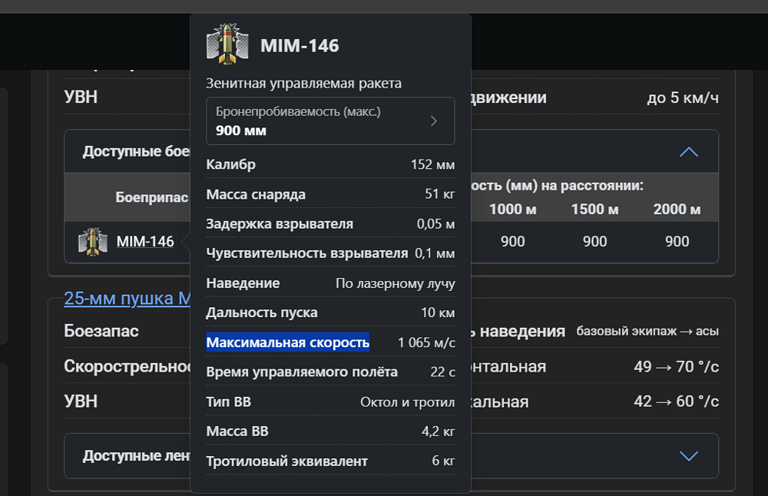This screenshot has width=768, height=496.
Task: Click the 900 value under 1500 м
Action: pyautogui.click(x=594, y=241)
